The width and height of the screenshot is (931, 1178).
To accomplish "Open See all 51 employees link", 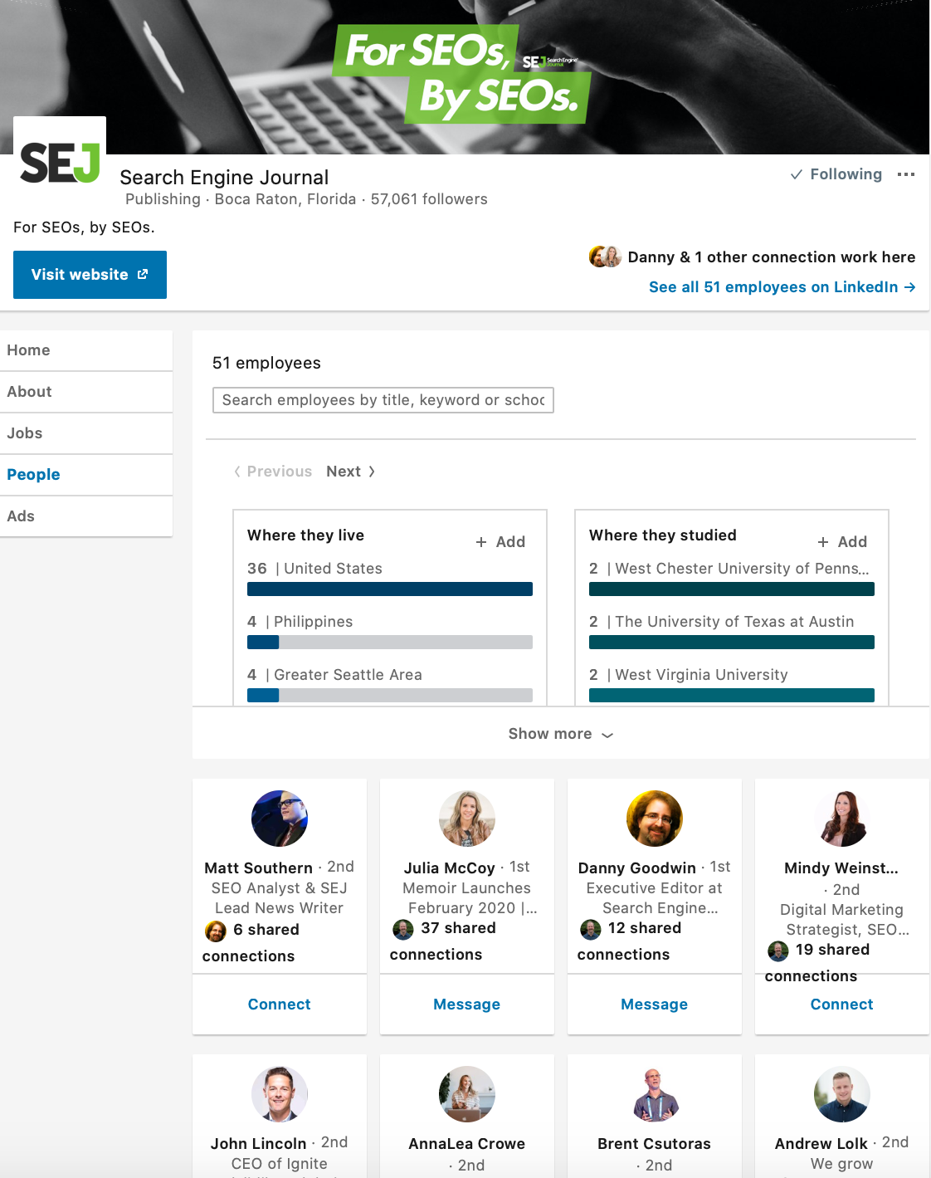I will click(x=782, y=287).
